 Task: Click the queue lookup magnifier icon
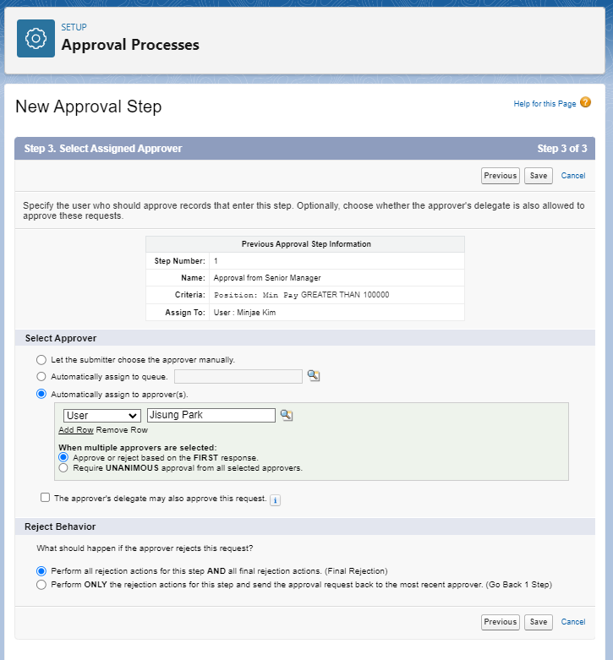314,376
